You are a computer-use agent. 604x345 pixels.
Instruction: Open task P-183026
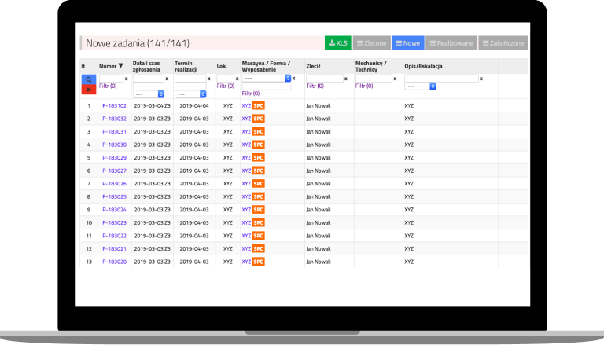point(114,184)
